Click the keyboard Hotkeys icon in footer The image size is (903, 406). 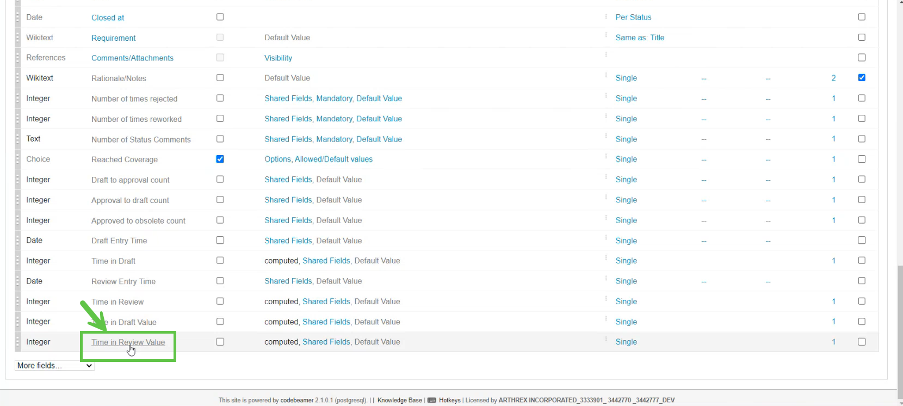(431, 400)
